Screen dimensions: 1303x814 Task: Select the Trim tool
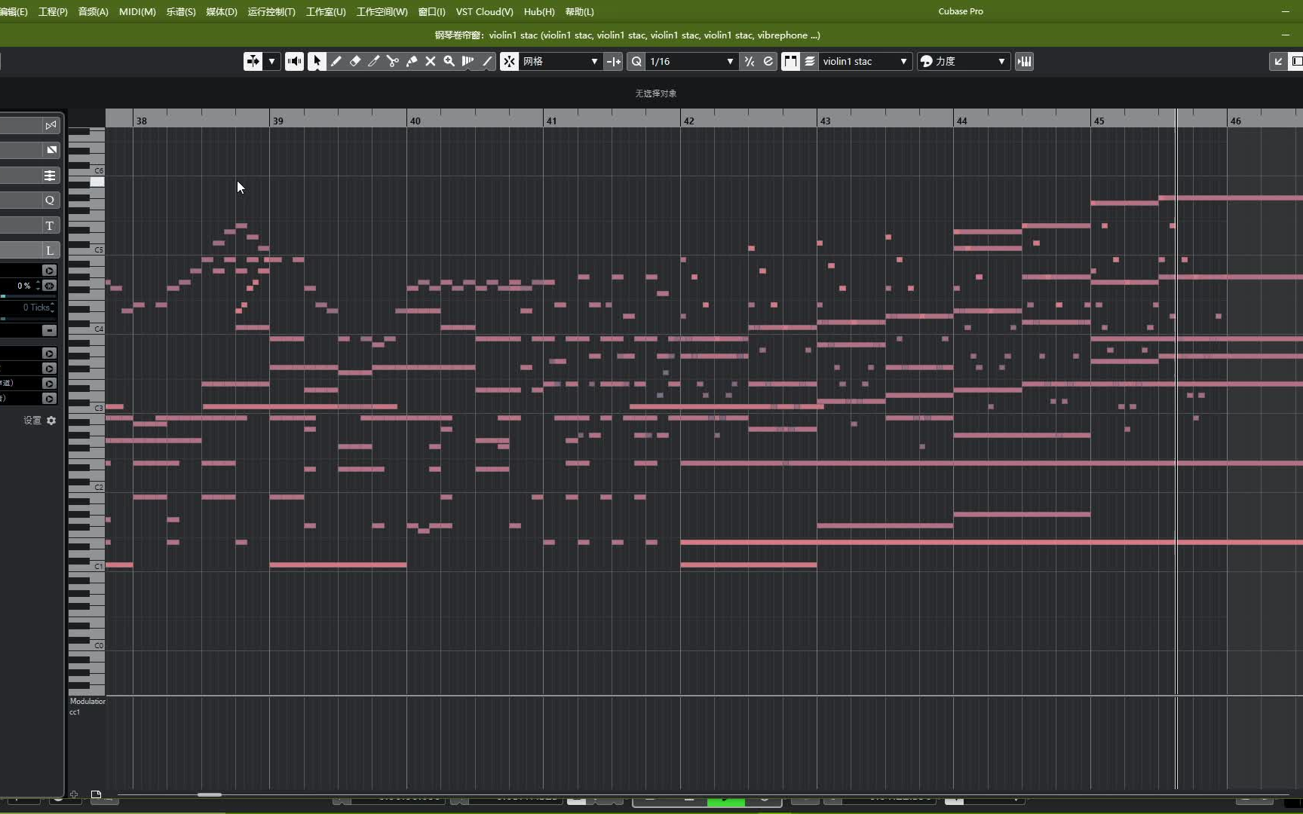coord(374,61)
